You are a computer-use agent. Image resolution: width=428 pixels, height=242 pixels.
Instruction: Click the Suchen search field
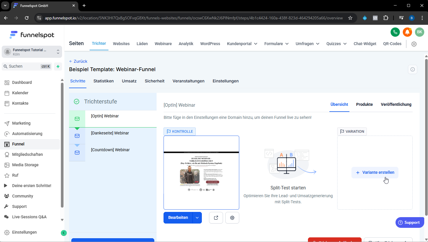click(27, 66)
